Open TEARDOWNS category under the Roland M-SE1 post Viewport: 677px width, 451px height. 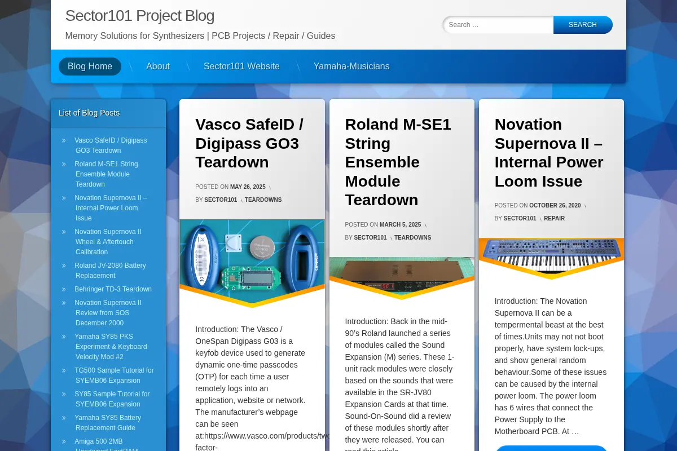click(x=412, y=238)
